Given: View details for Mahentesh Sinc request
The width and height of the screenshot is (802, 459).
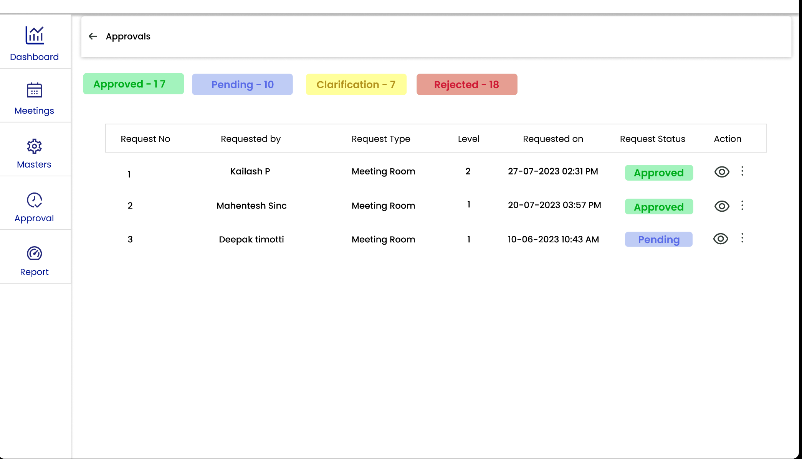Looking at the screenshot, I should point(721,205).
